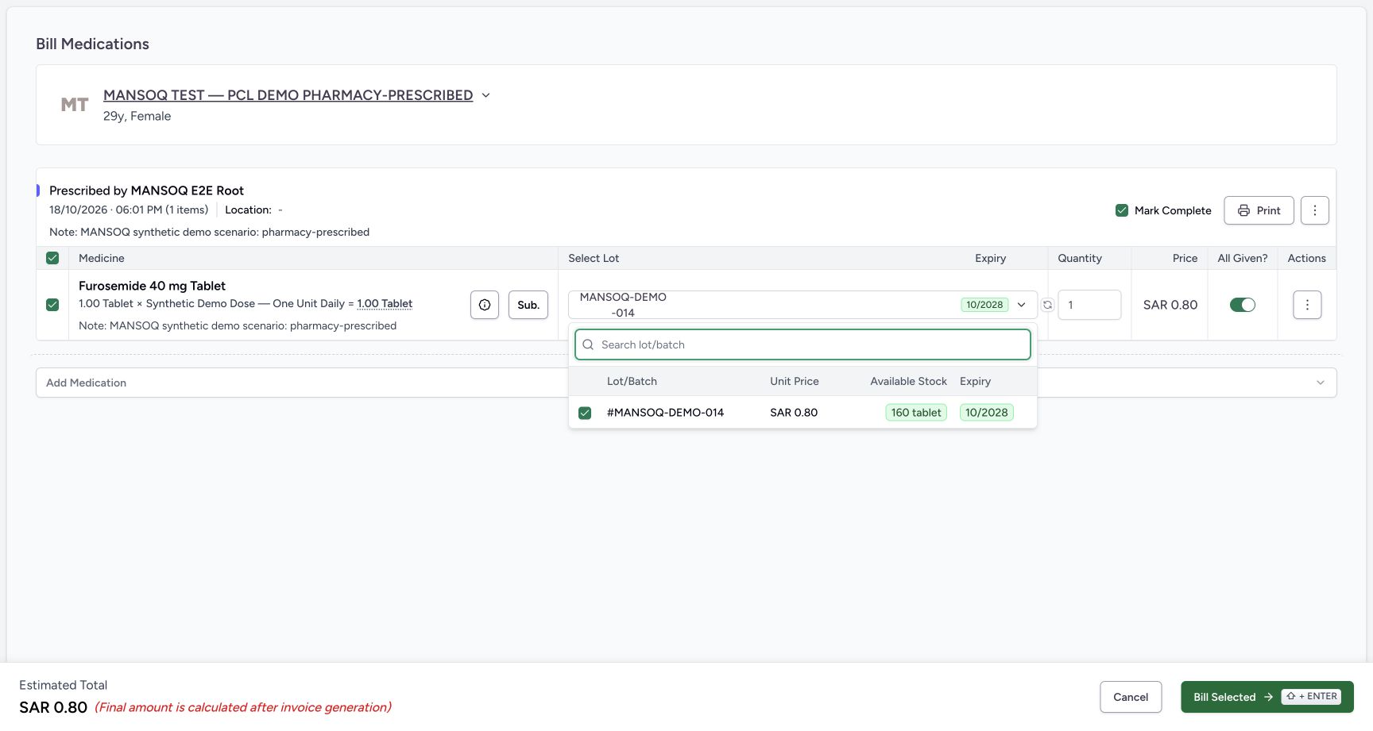Click the SAR 0.80 row price
Screen dimensions: 1373x731
pos(1170,305)
